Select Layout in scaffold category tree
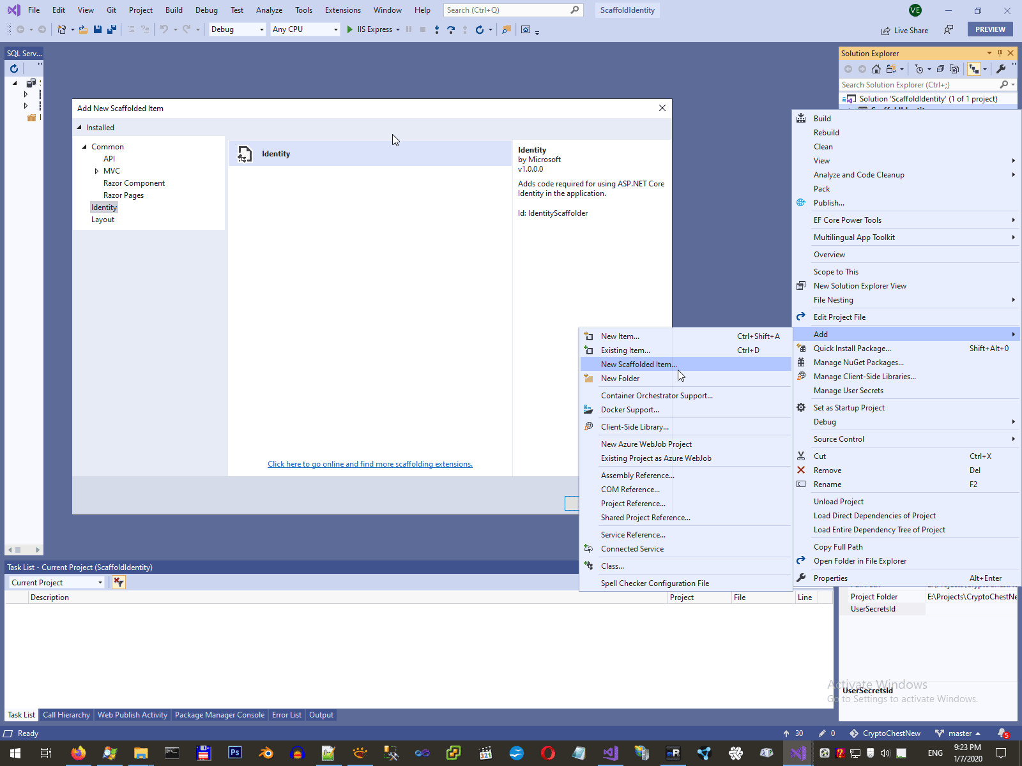This screenshot has height=766, width=1022. coord(103,220)
